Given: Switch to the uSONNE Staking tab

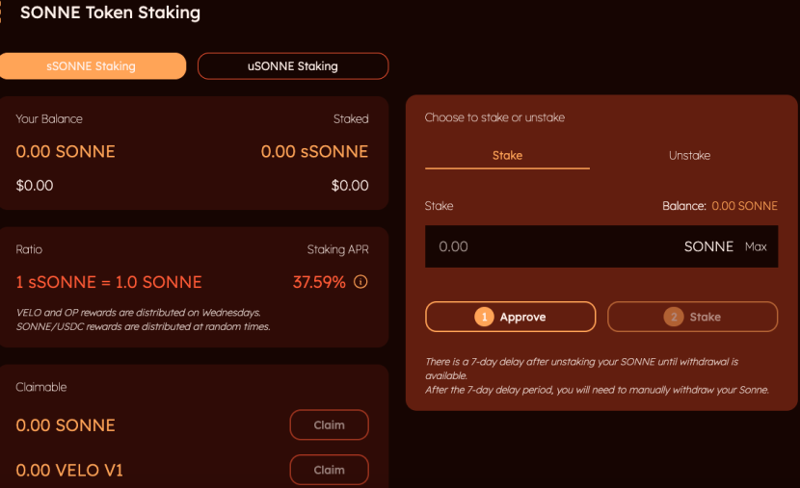Looking at the screenshot, I should pos(293,66).
